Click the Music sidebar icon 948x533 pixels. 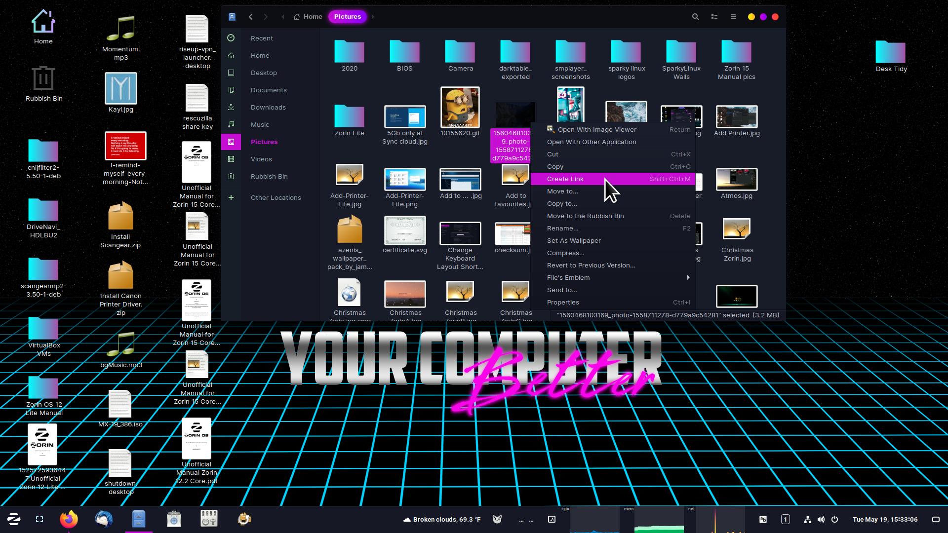231,124
